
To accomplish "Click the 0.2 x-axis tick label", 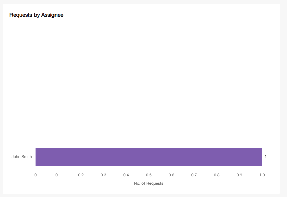I will [81, 175].
